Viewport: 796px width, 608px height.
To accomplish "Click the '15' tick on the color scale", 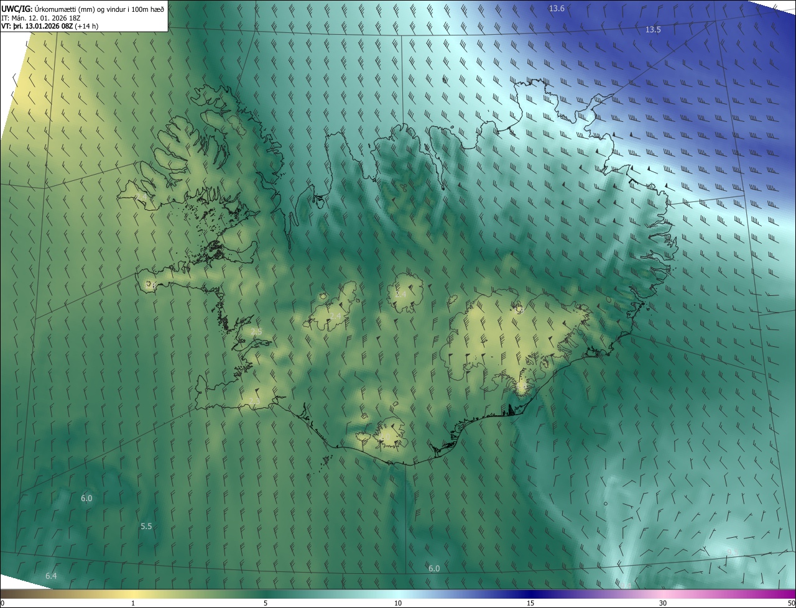I will tap(530, 603).
